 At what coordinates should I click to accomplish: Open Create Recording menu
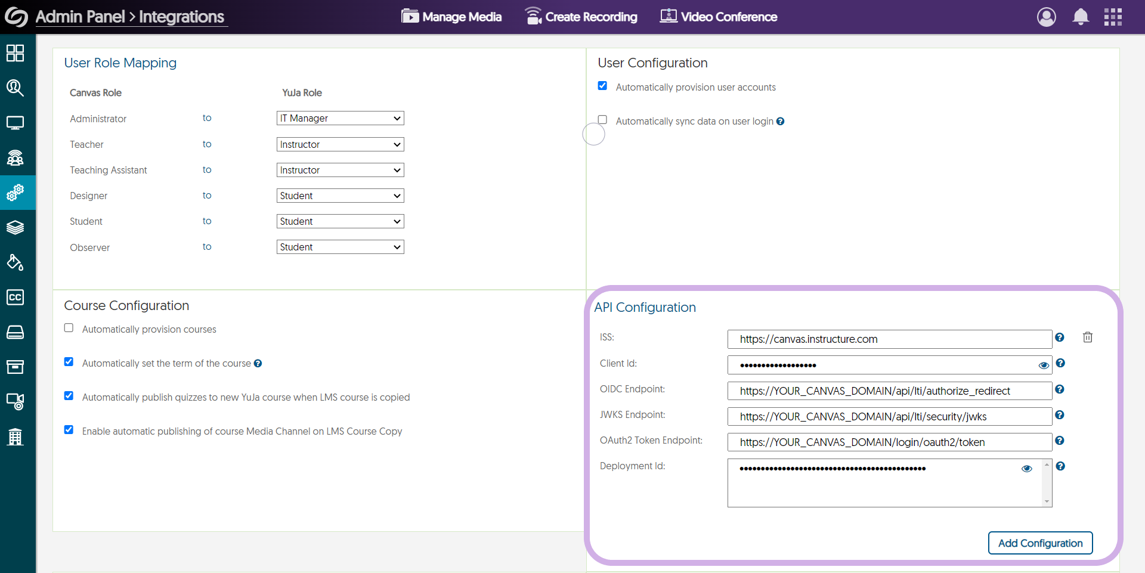click(581, 17)
